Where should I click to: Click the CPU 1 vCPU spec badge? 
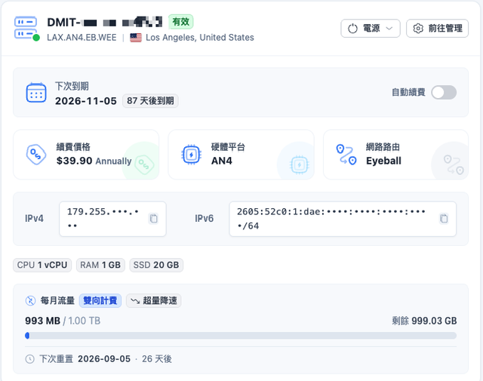[42, 265]
